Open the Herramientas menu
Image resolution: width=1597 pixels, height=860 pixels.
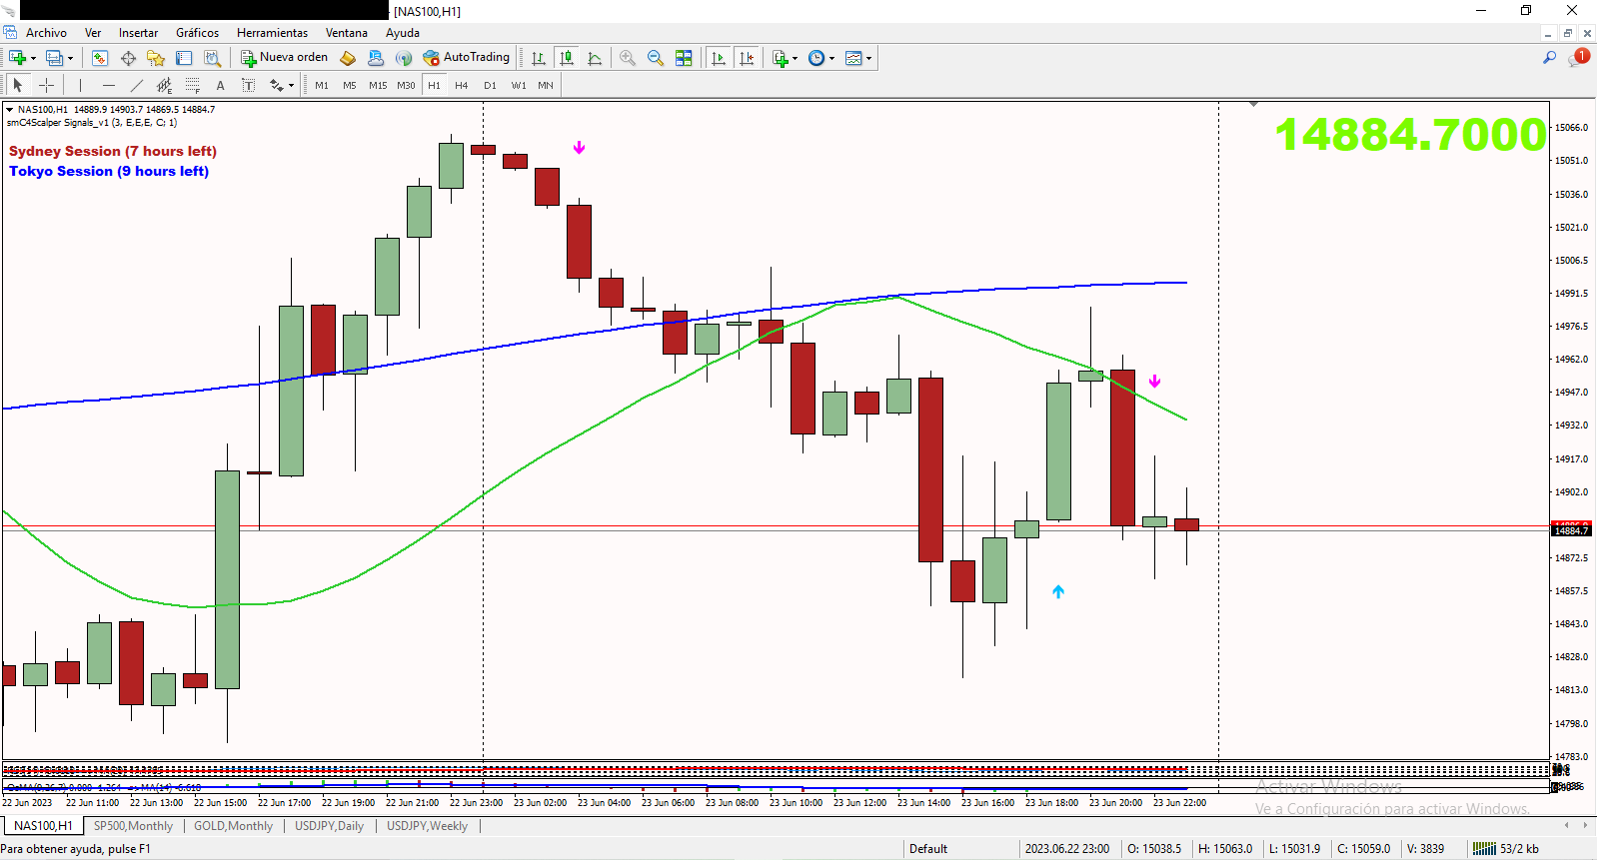[272, 33]
